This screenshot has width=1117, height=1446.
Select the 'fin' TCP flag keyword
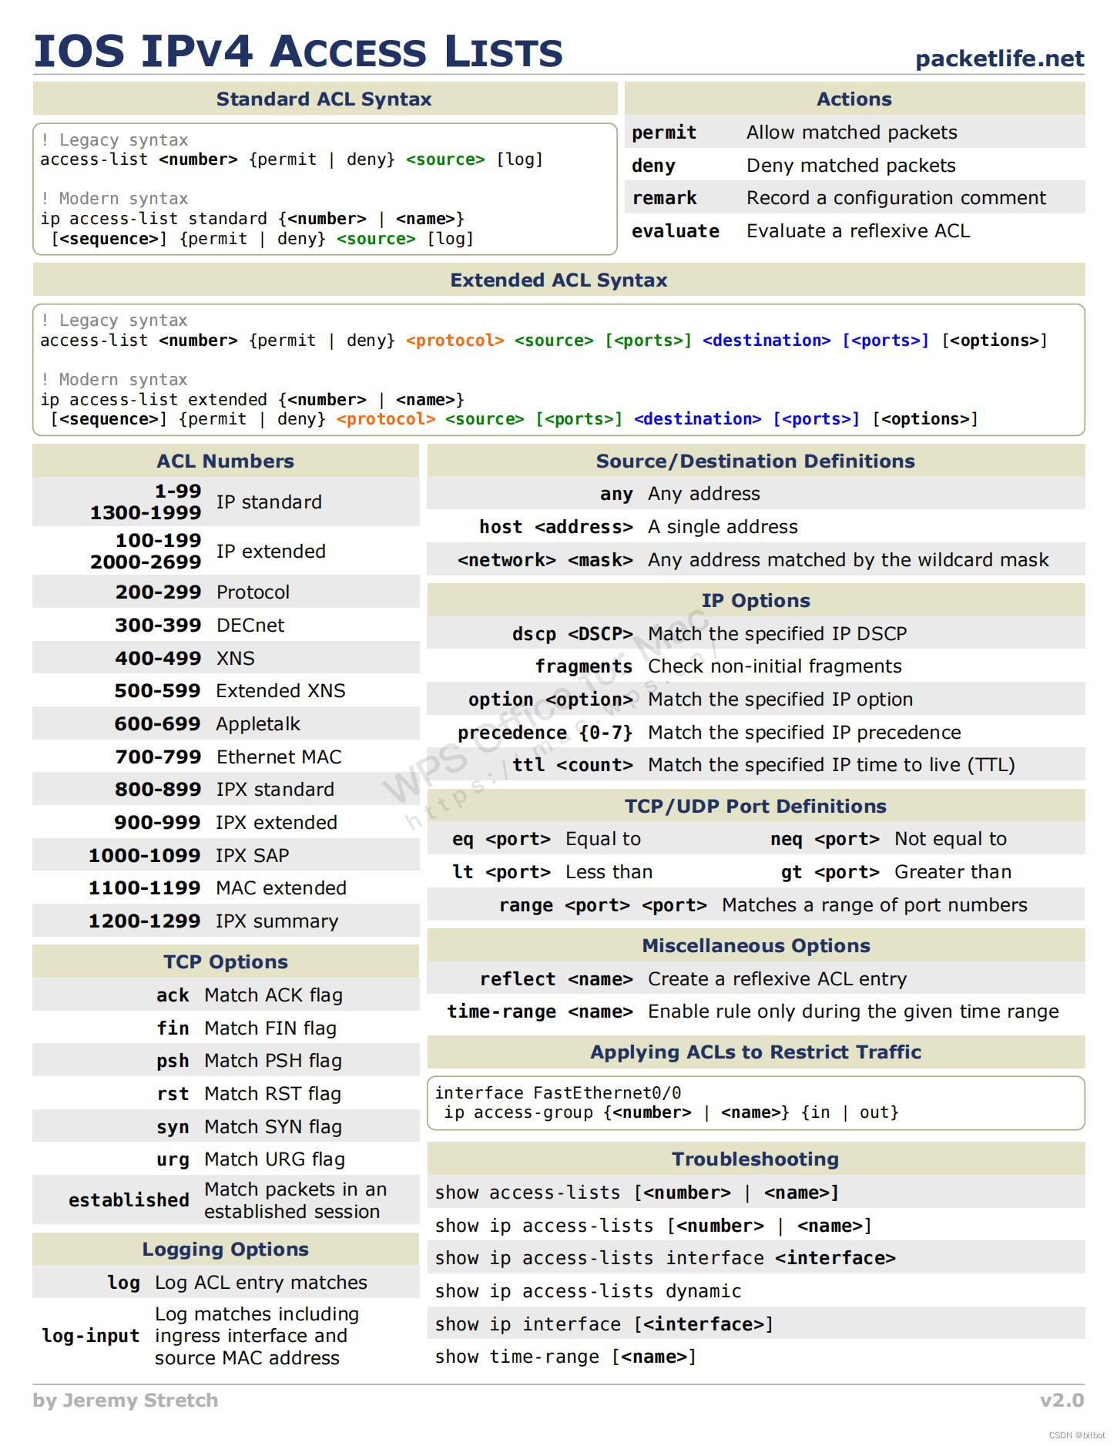(173, 1028)
